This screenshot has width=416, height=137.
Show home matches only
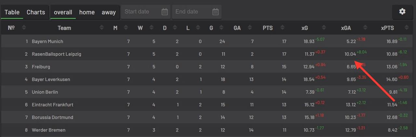[87, 12]
